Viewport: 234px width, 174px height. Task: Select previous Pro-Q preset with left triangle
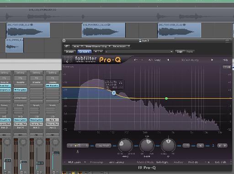pyautogui.click(x=168, y=60)
